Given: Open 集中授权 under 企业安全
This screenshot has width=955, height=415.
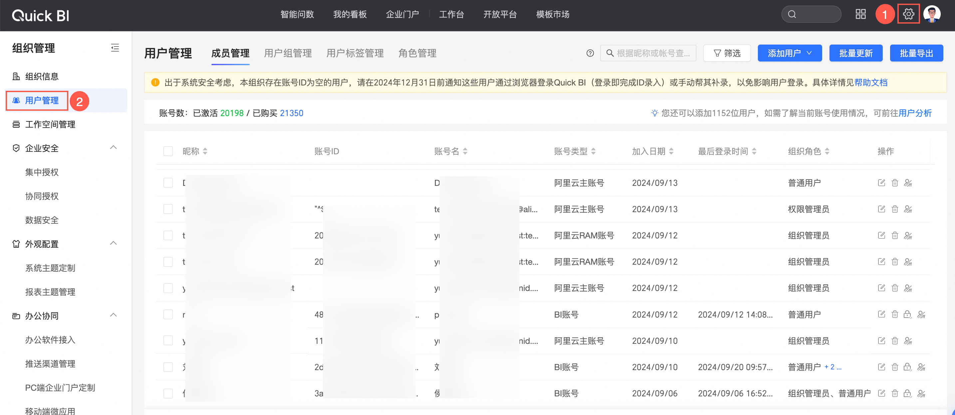Looking at the screenshot, I should tap(42, 172).
